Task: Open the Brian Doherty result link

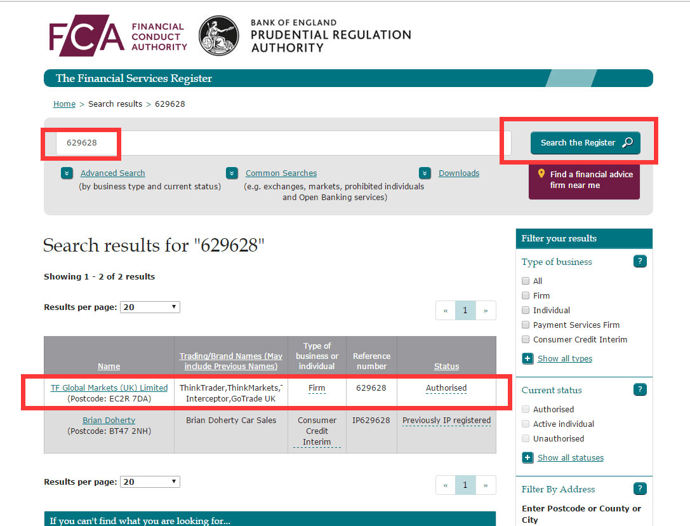Action: [x=109, y=421]
